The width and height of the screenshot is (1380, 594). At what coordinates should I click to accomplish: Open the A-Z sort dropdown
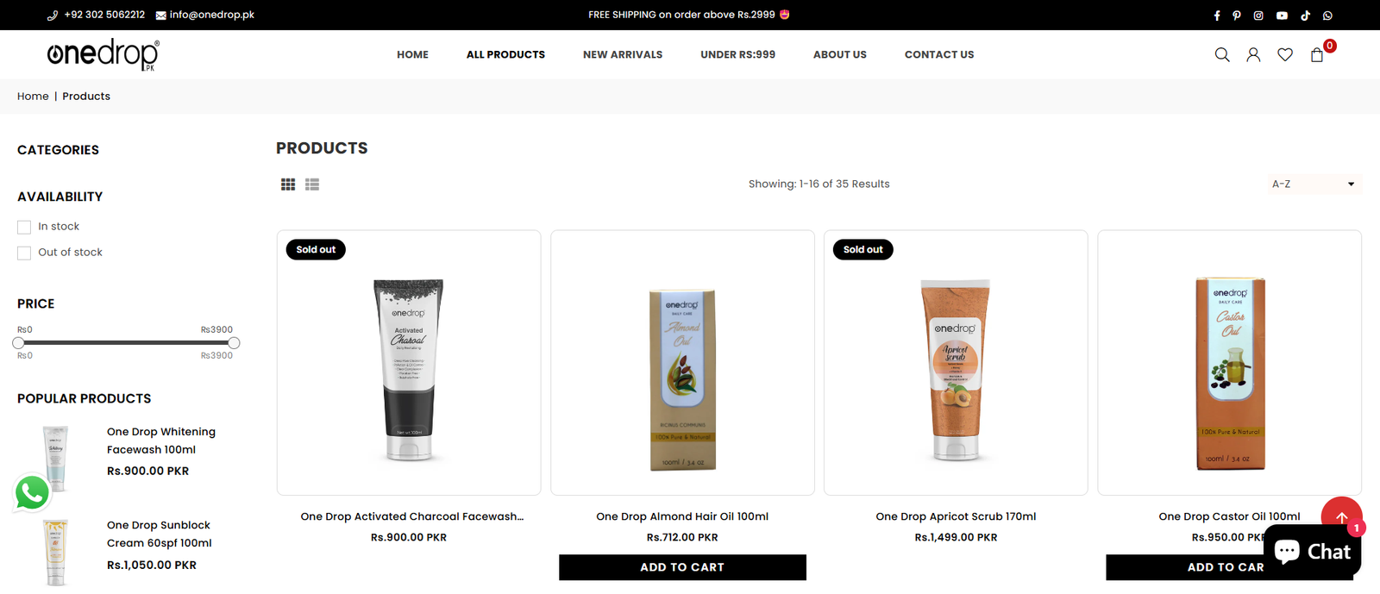click(x=1313, y=184)
